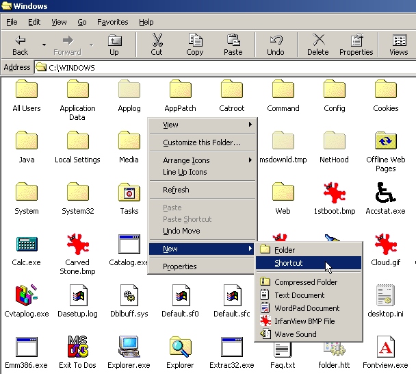Create a new Folder from the submenu
Image resolution: width=416 pixels, height=374 pixels.
click(309, 250)
